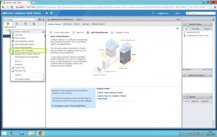Image resolution: width=217 pixels, height=137 pixels.
Task: Go back via vCenter navigator back arrow
Action: tap(5, 20)
